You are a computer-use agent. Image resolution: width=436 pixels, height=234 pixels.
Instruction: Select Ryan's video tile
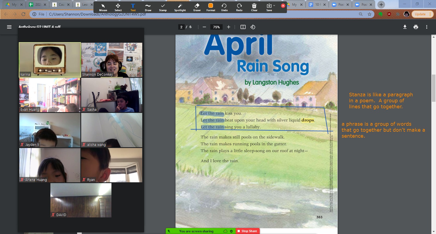click(x=112, y=165)
